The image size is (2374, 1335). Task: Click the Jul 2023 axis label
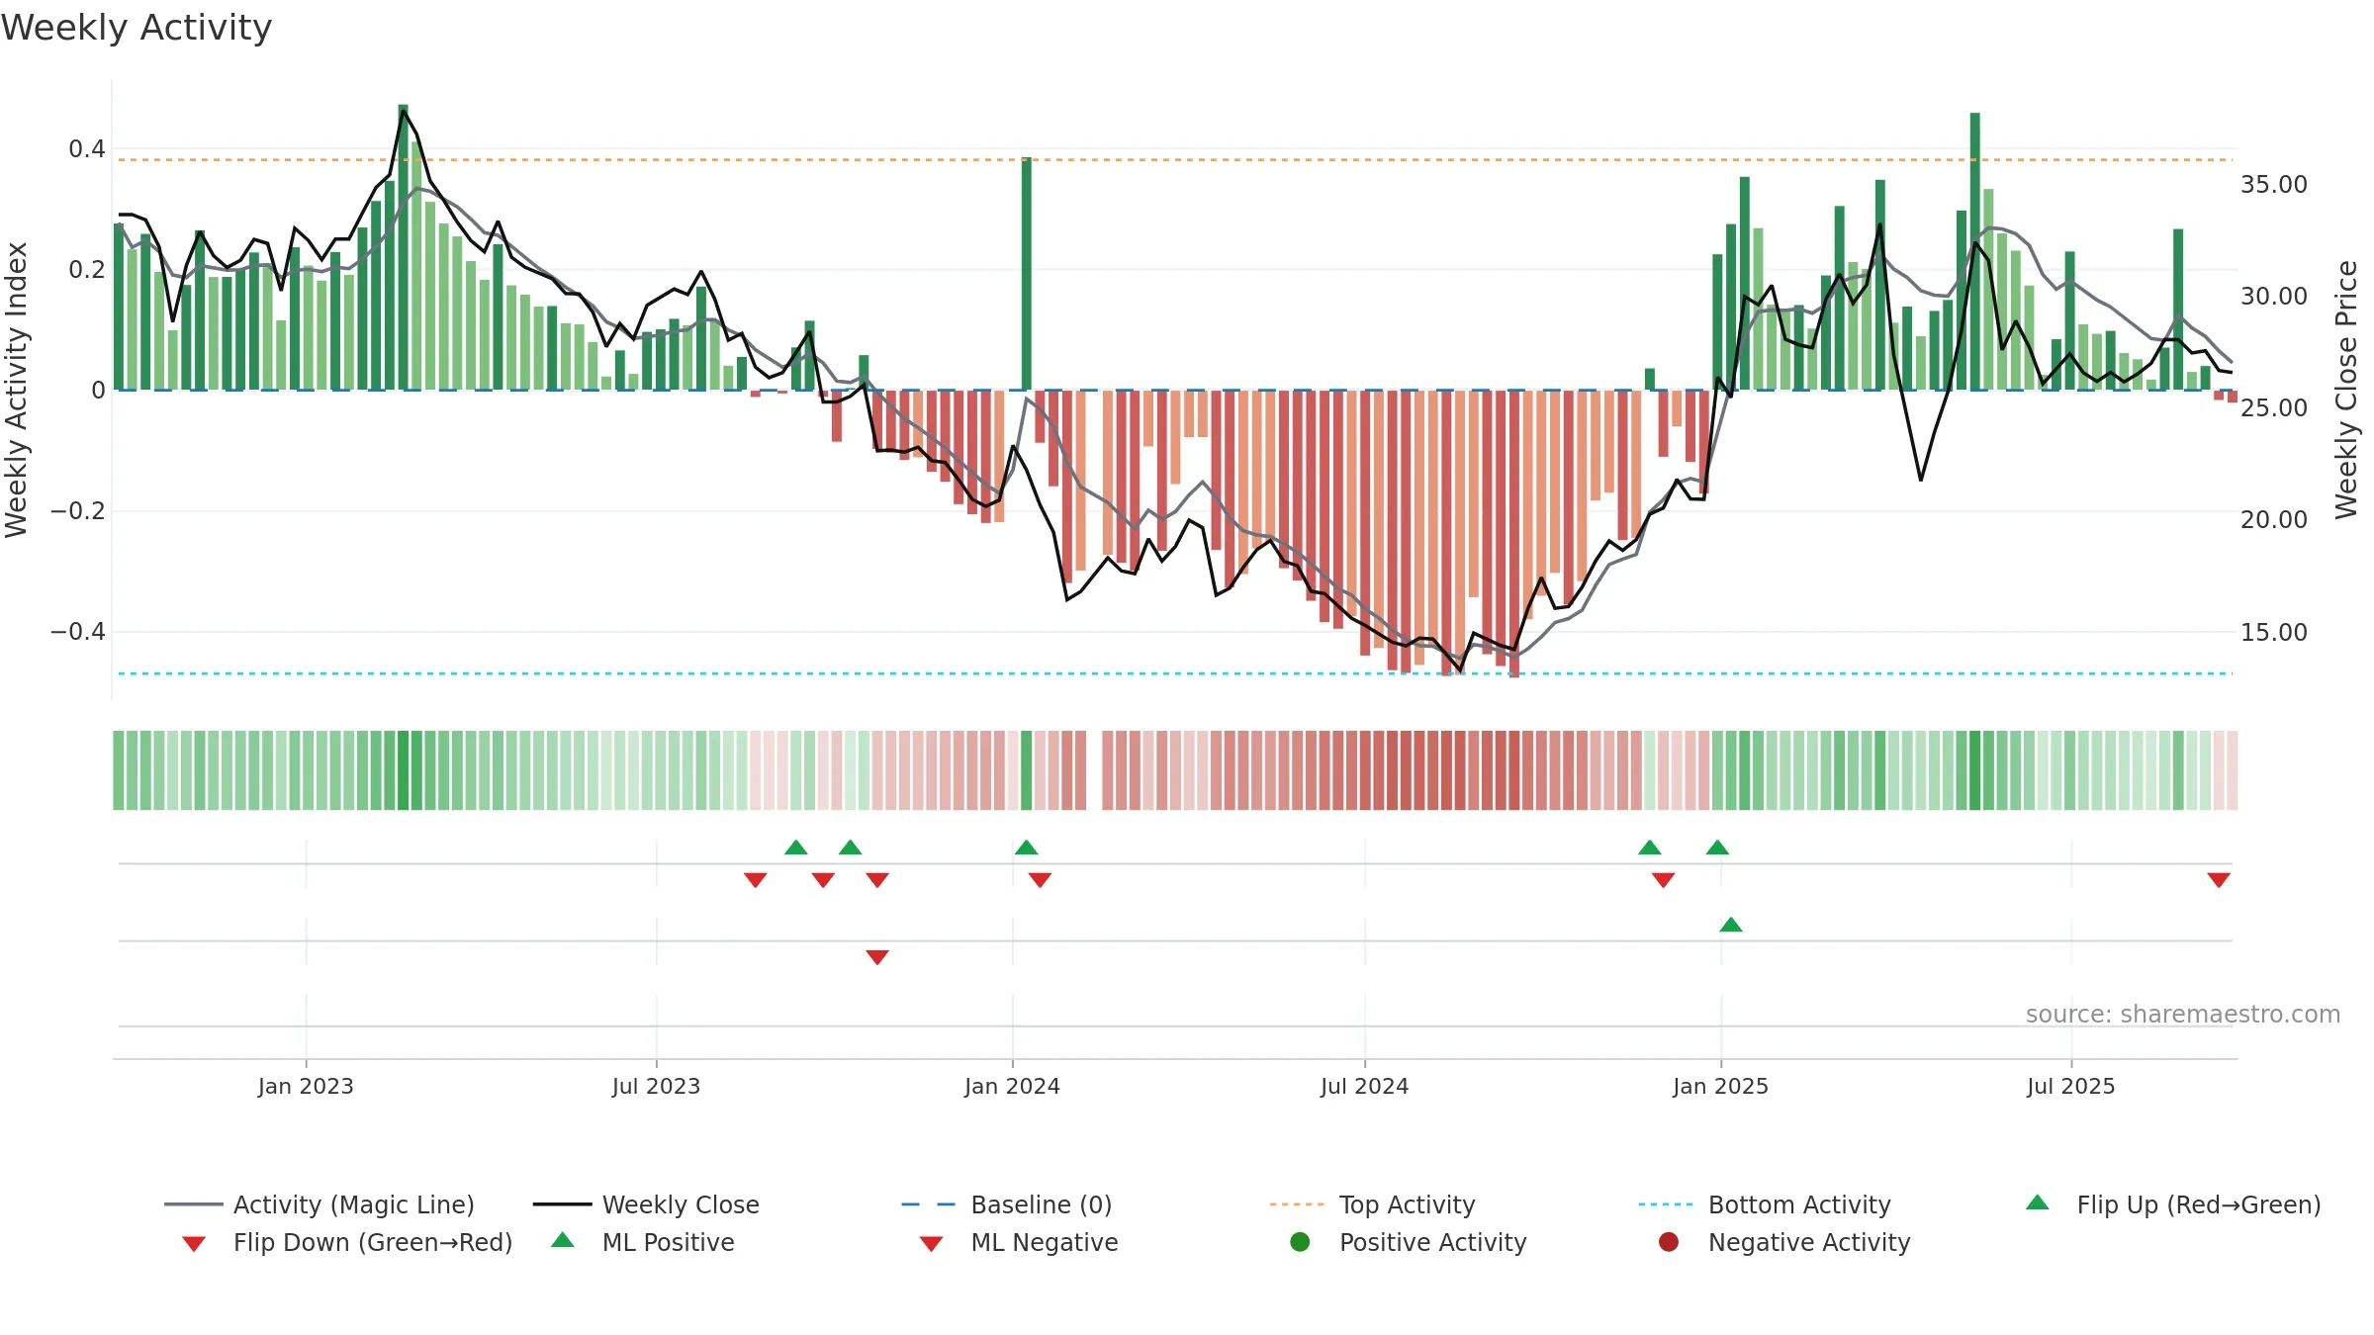click(x=656, y=1086)
